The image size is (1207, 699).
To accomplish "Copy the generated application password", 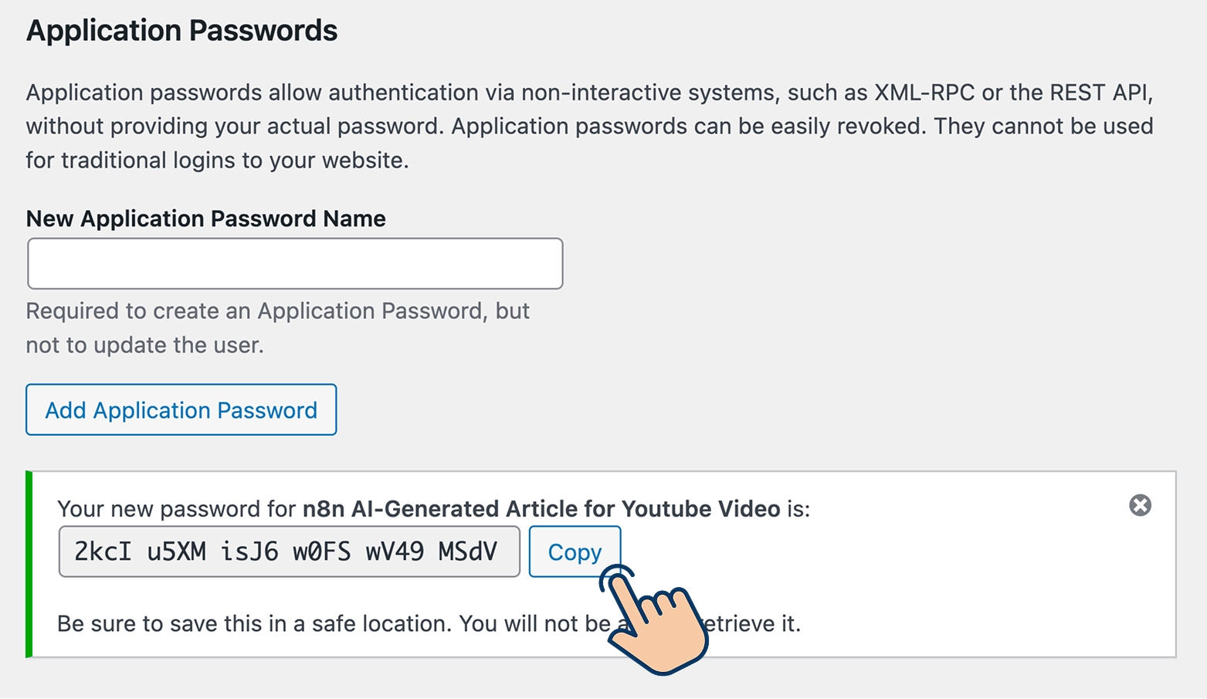I will (574, 551).
